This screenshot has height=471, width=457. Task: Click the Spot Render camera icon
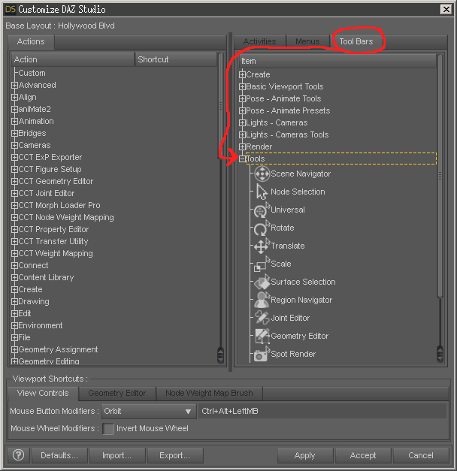262,354
